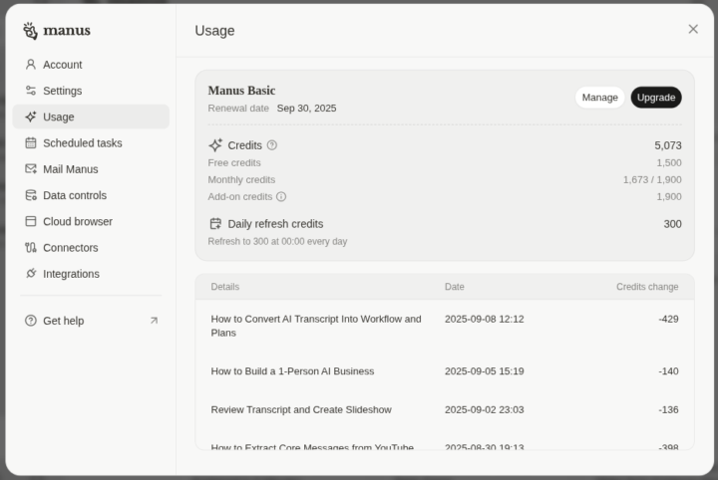
Task: Click the info icon beside Add-on credits
Action: point(281,196)
